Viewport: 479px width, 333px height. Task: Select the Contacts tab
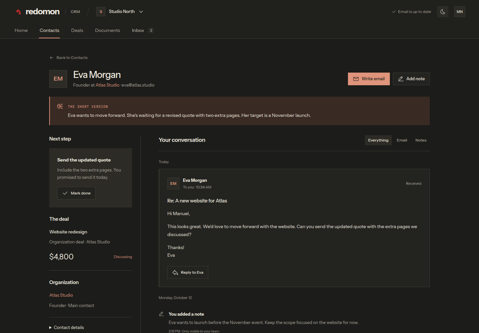[x=50, y=30]
